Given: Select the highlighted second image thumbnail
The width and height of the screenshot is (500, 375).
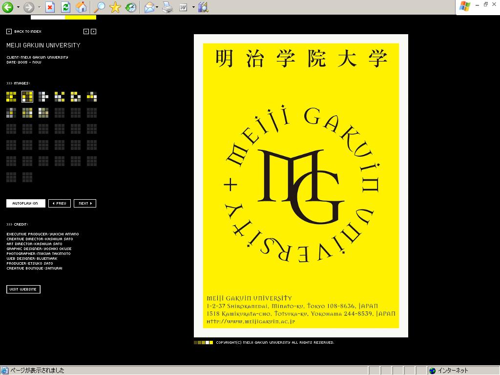Looking at the screenshot, I should (27, 97).
